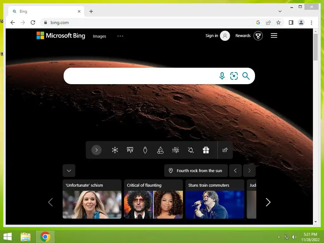Go back in Chrome

coord(13,22)
